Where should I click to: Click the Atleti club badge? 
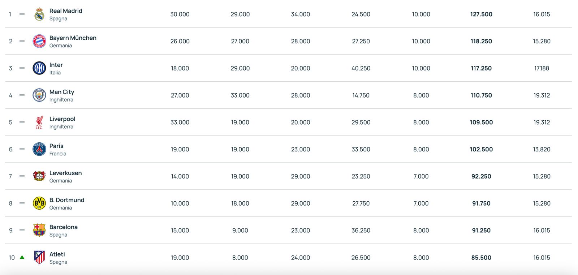point(39,257)
